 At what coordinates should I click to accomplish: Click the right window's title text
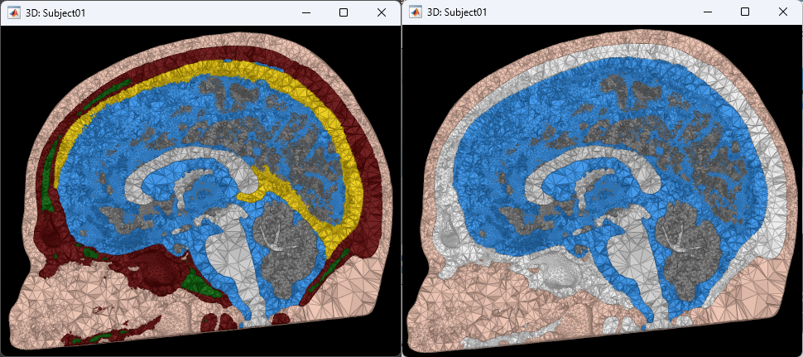tap(457, 12)
